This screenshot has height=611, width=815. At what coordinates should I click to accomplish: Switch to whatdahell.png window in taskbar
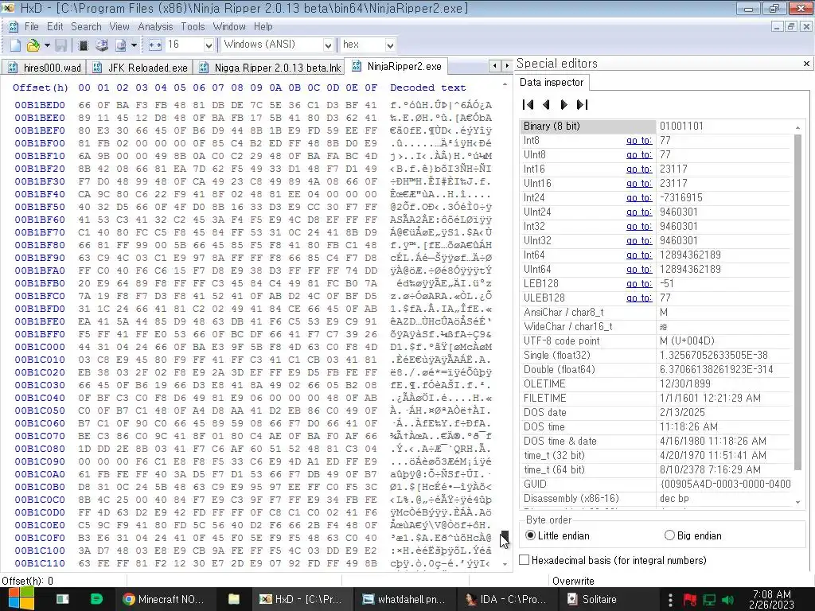[x=404, y=599]
